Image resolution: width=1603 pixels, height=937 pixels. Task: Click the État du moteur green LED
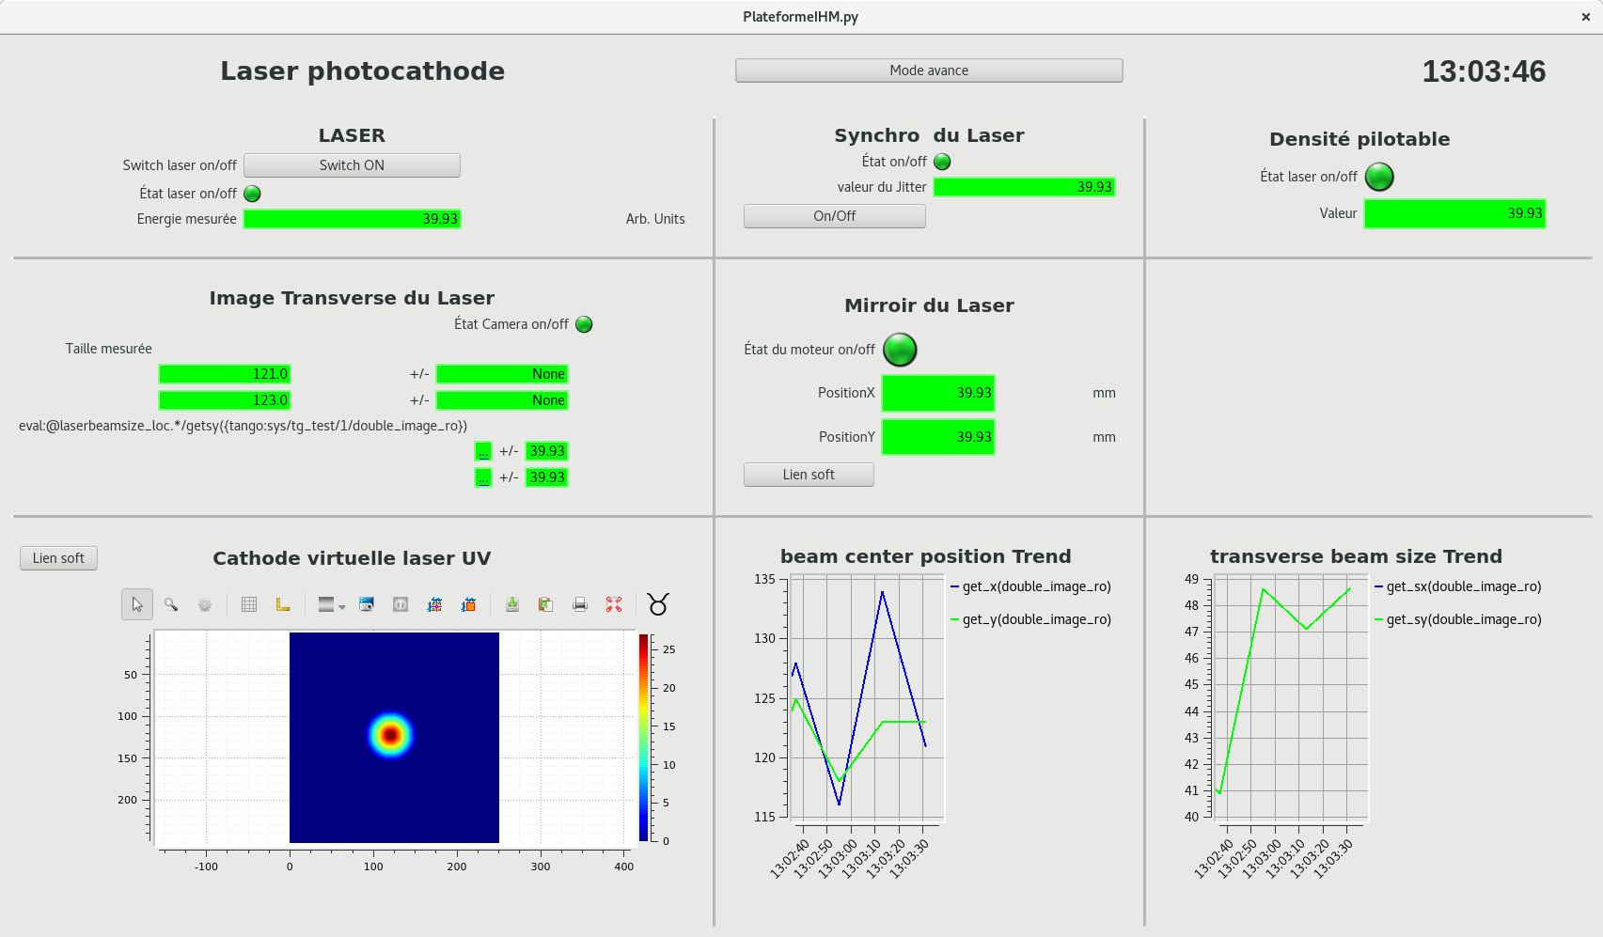coord(900,350)
